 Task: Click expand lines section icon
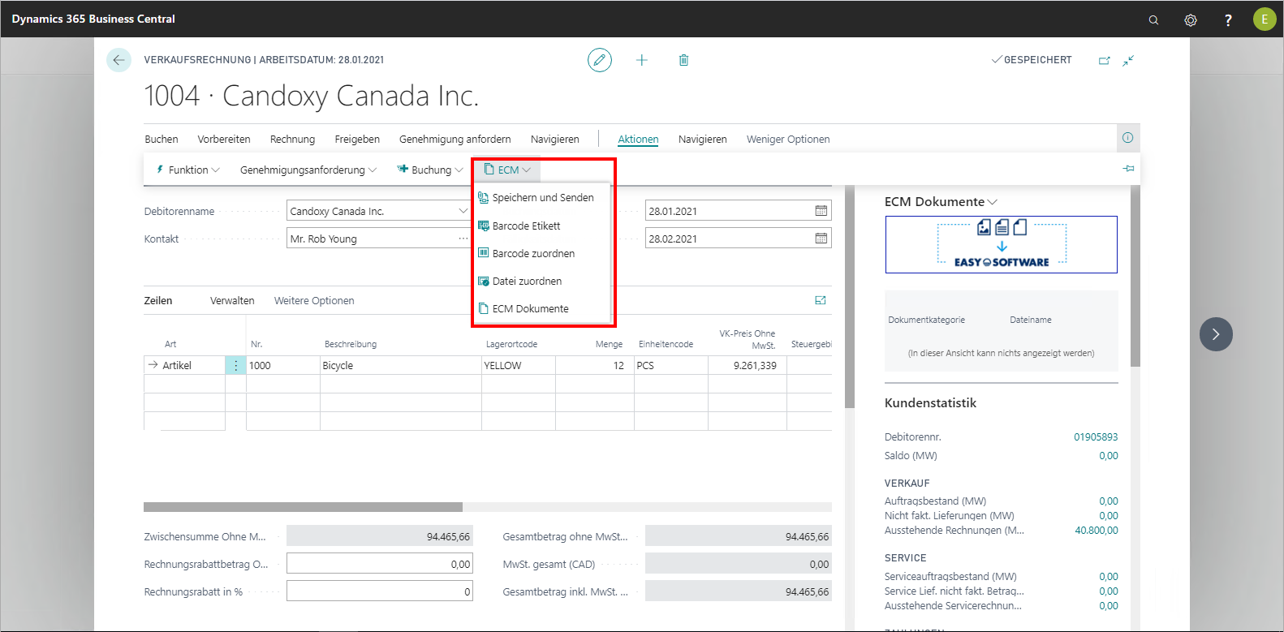tap(821, 300)
